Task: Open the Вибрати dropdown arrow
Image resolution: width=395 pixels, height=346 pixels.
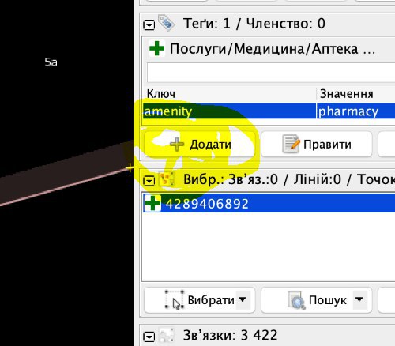Action: click(x=243, y=299)
